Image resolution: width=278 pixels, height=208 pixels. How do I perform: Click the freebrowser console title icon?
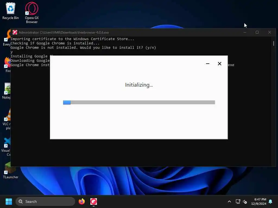point(15,32)
